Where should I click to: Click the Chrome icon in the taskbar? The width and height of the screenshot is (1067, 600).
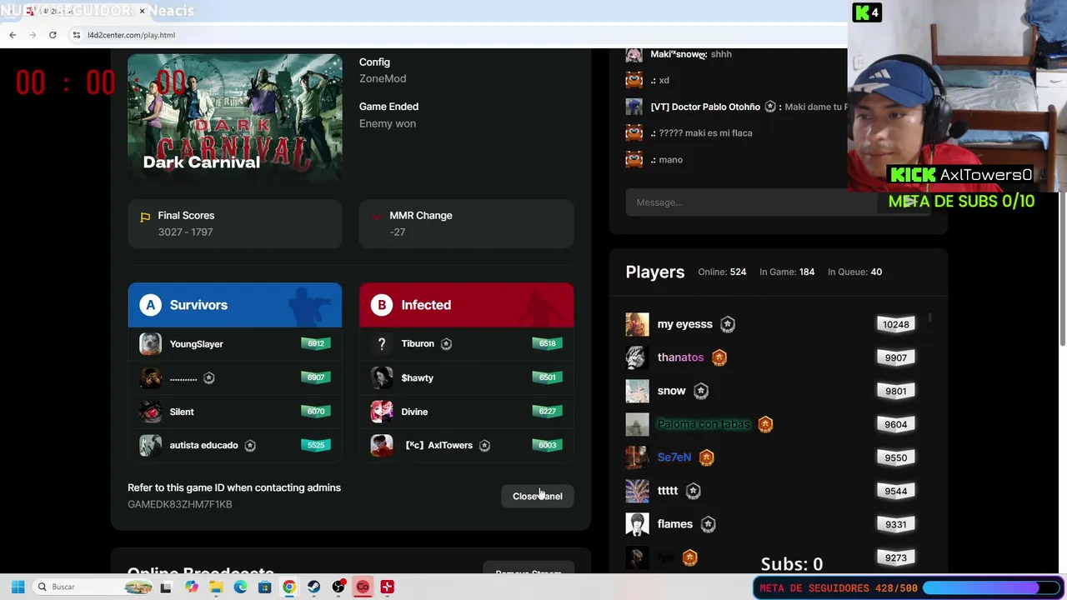288,587
